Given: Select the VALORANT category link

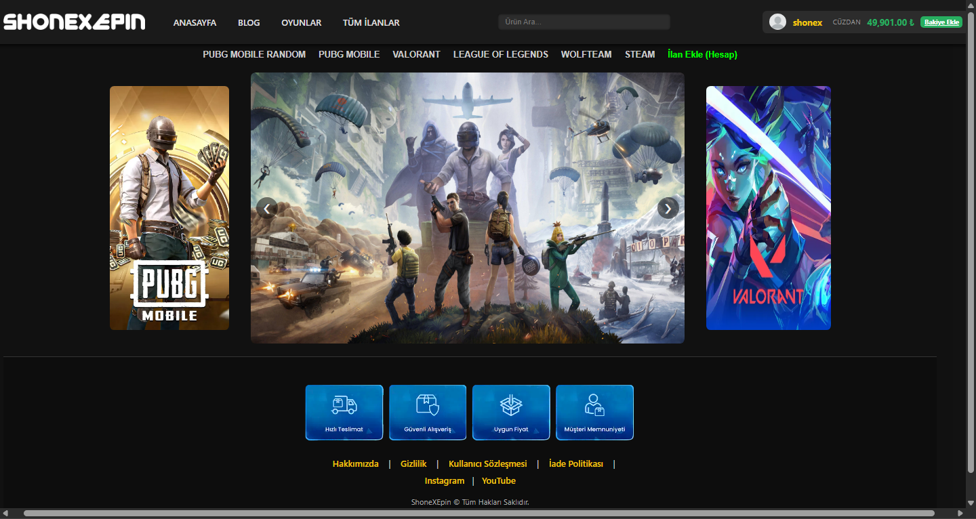Looking at the screenshot, I should pyautogui.click(x=416, y=54).
